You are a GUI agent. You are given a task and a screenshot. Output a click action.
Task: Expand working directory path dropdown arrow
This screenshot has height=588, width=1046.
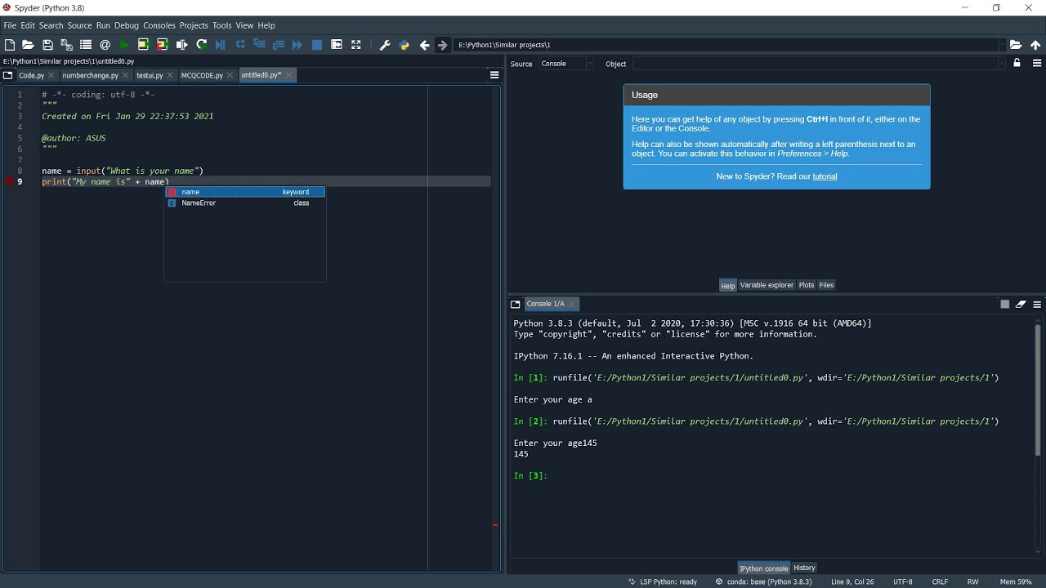click(x=1002, y=45)
